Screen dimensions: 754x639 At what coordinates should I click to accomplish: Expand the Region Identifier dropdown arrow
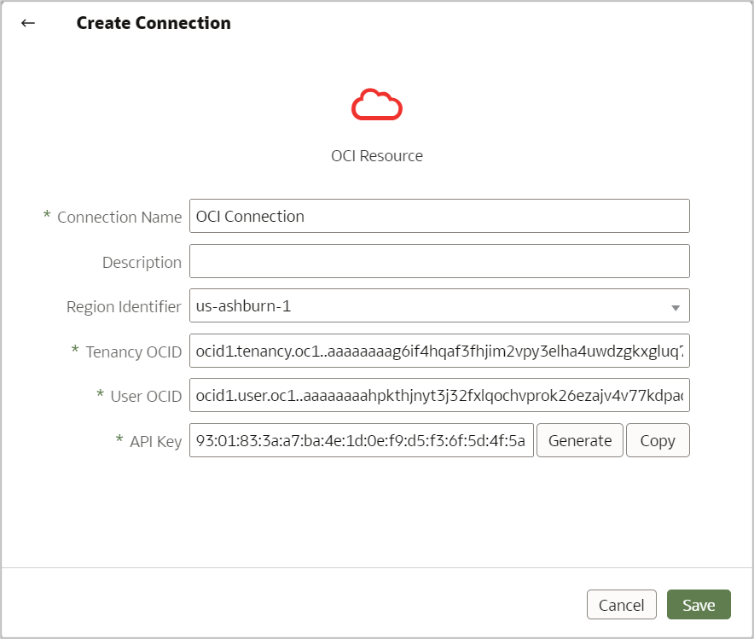(675, 307)
